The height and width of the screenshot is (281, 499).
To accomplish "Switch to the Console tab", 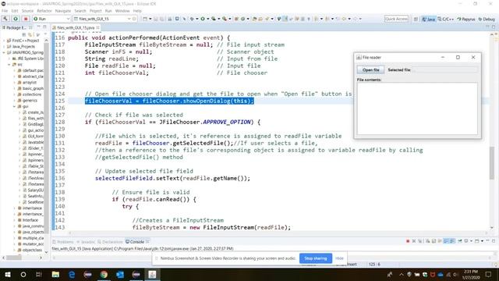I will pyautogui.click(x=137, y=242).
